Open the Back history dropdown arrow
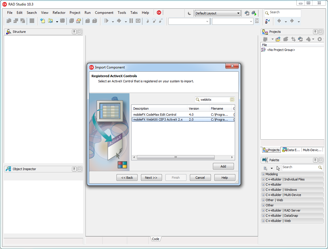This screenshot has height=249, width=328. pyautogui.click(x=286, y=22)
